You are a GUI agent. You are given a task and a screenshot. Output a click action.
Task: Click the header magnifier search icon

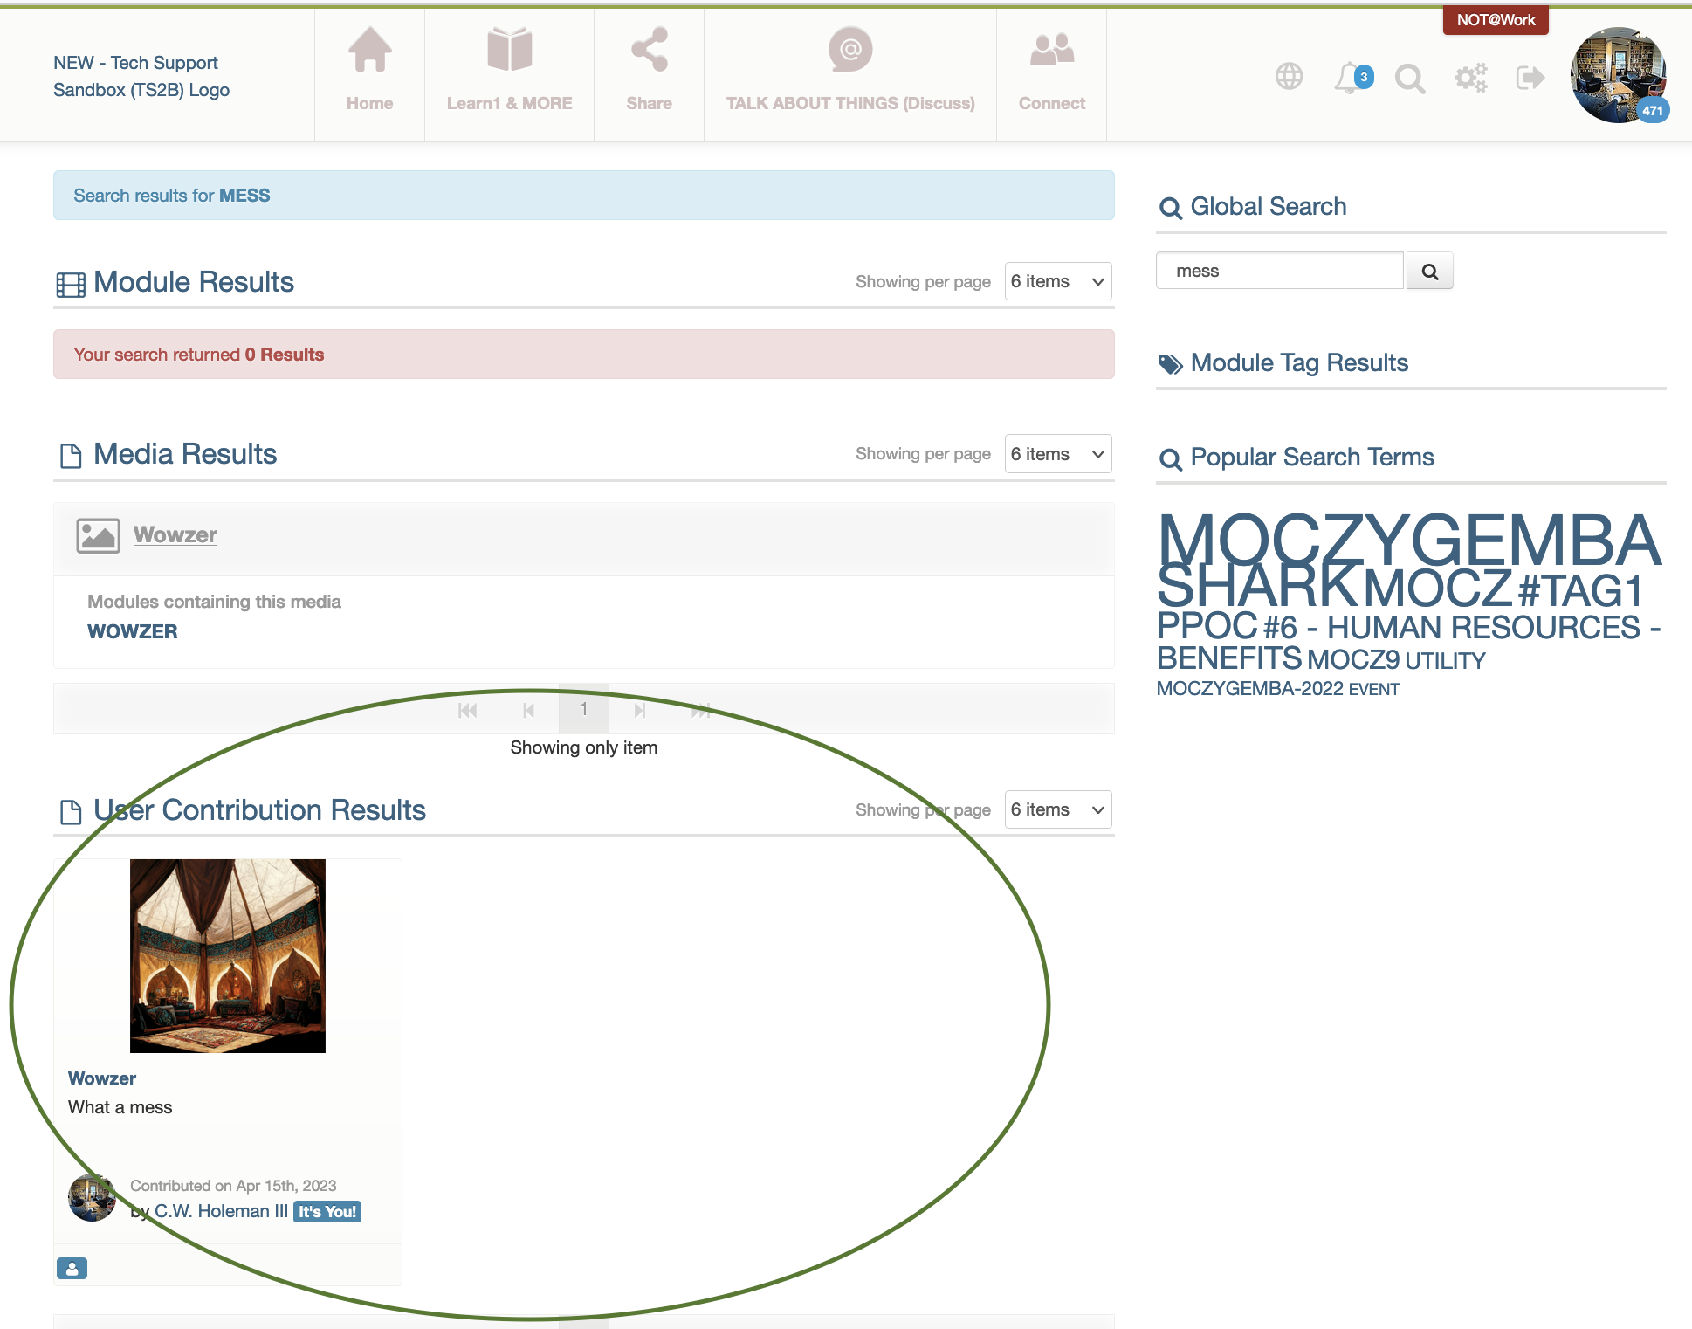click(x=1410, y=79)
